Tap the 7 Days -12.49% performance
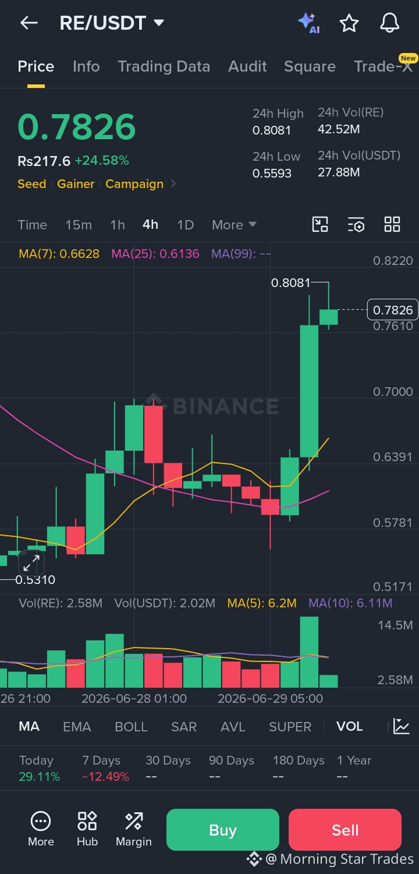 click(x=105, y=768)
